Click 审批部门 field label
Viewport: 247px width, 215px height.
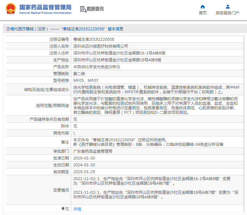tap(61, 151)
